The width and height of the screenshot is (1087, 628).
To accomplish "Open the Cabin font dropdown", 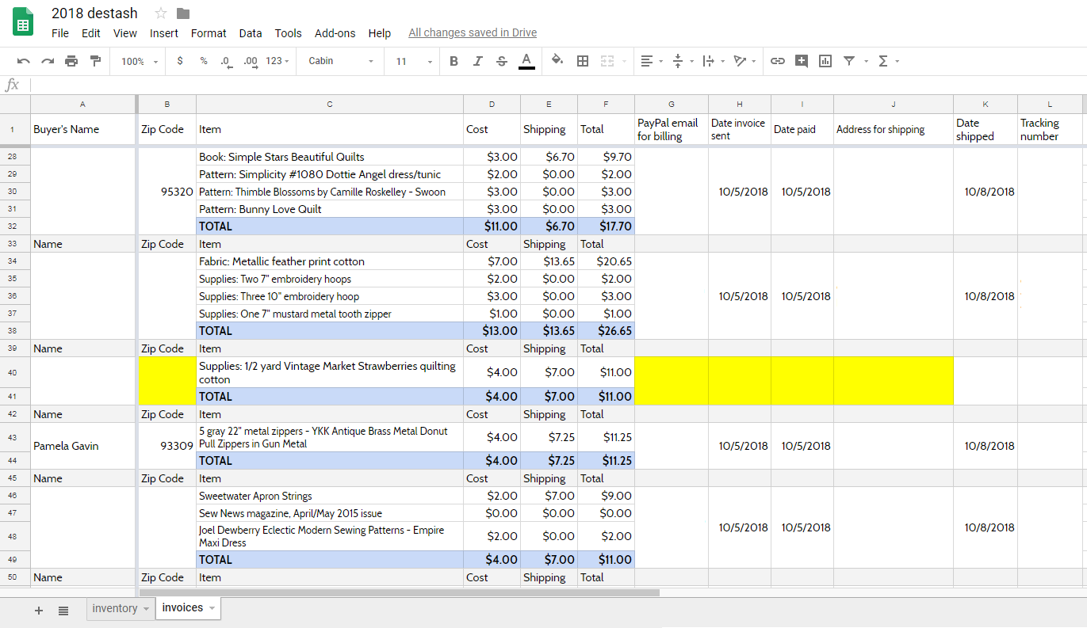I will [x=341, y=61].
